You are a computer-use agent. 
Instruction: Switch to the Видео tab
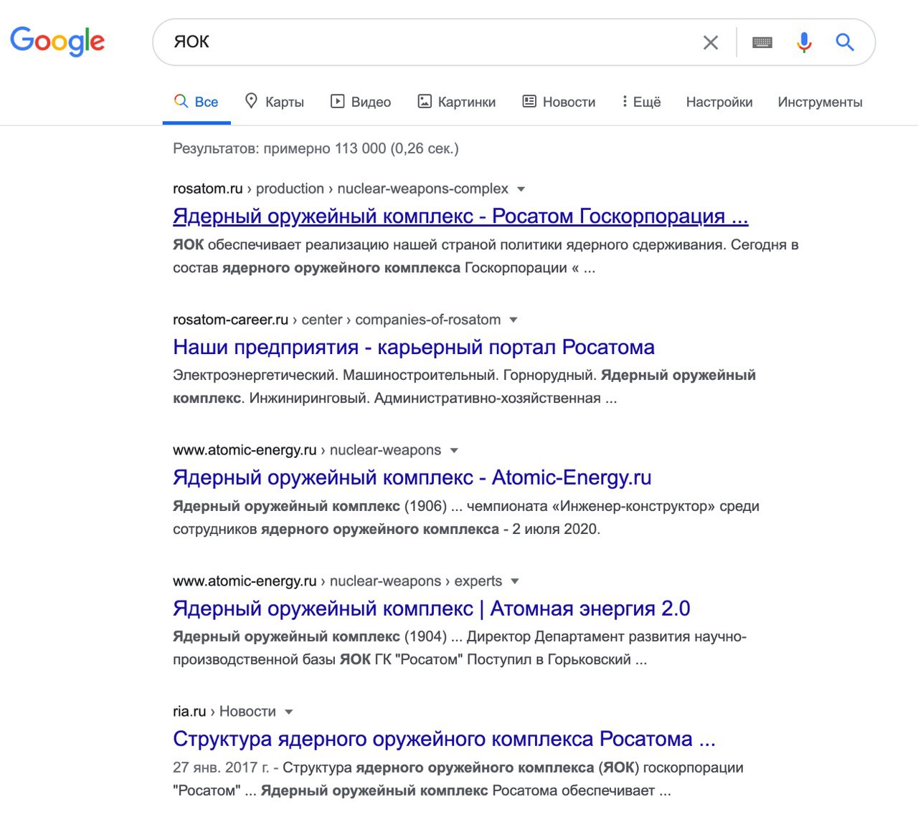(361, 102)
